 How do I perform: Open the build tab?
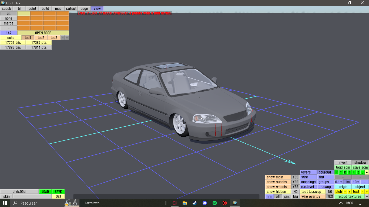(x=45, y=9)
